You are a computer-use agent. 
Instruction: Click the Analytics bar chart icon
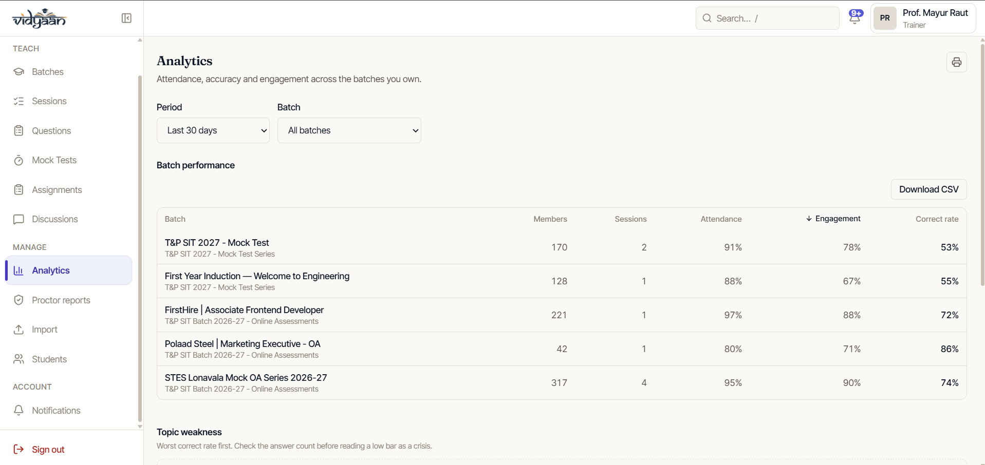click(18, 270)
